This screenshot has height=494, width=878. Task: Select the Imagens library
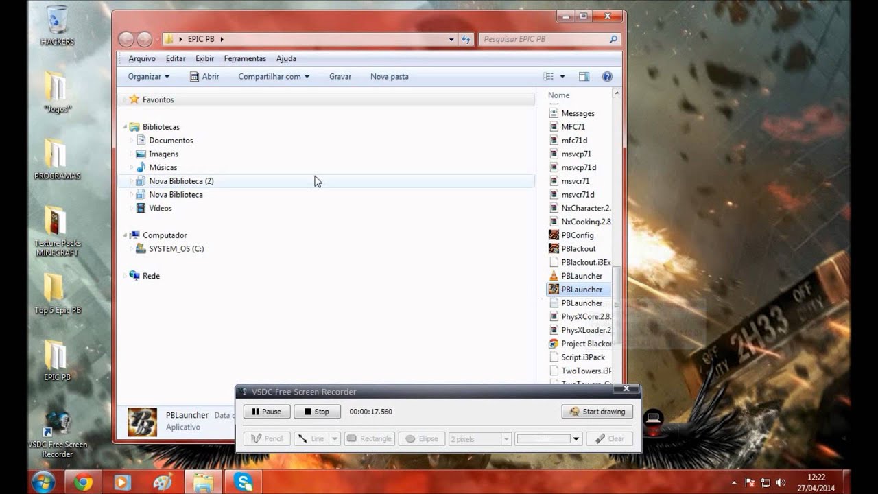click(163, 154)
